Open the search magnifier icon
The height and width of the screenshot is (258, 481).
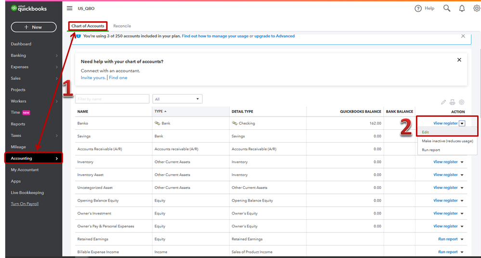[x=447, y=8]
